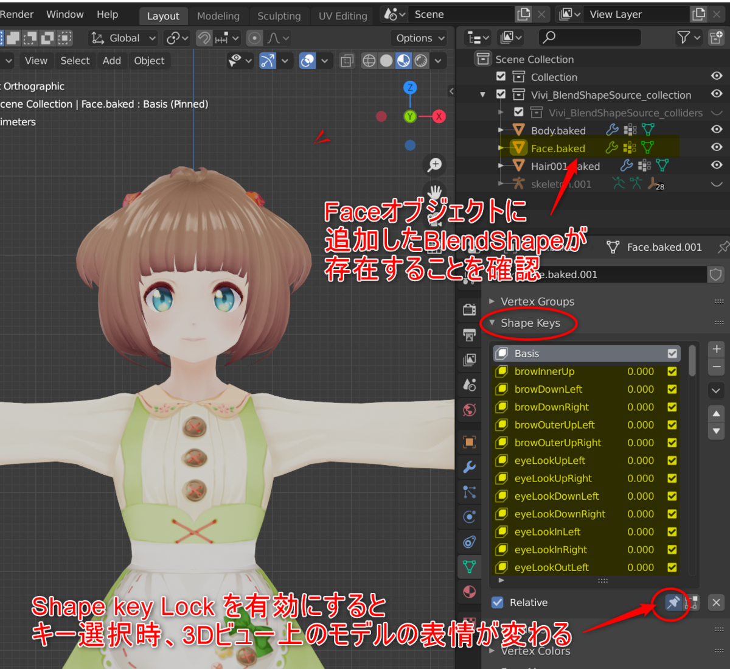Enable Shape Key Lock pin icon
The height and width of the screenshot is (669, 730).
click(672, 603)
